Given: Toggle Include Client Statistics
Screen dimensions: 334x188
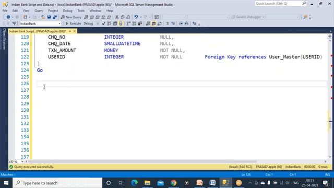Looking at the screenshot, I should [x=140, y=23].
